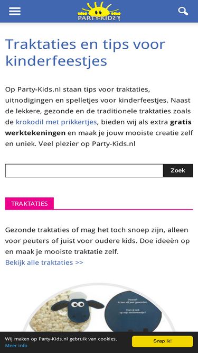The image size is (198, 353).
Task: Go home via the Party-Kids sun logo
Action: click(99, 11)
